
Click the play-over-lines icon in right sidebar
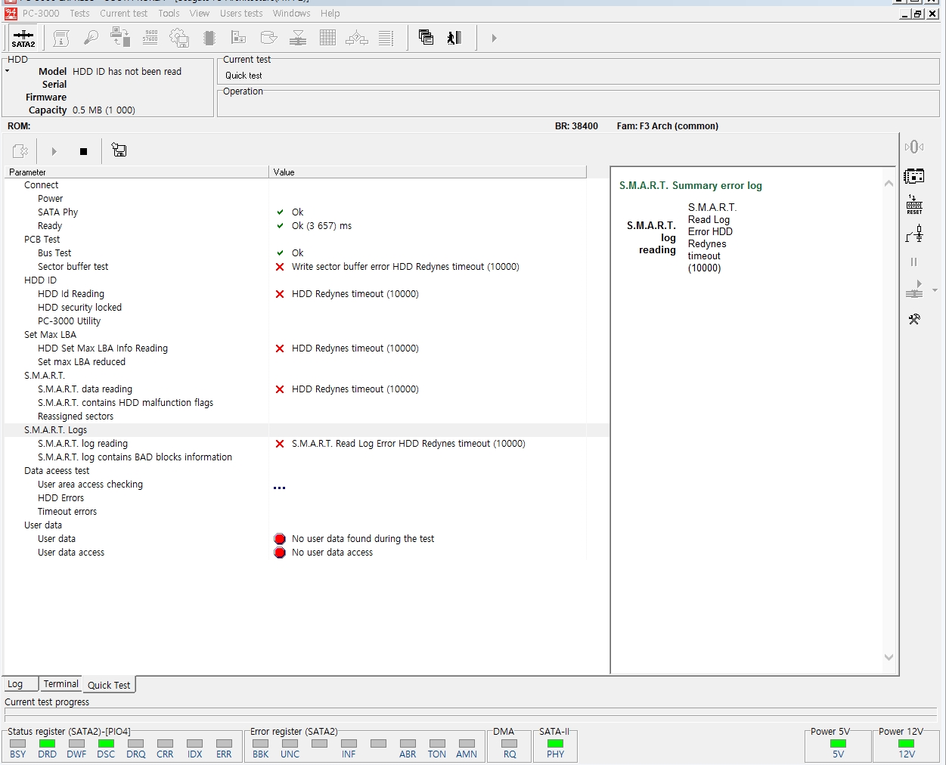914,290
